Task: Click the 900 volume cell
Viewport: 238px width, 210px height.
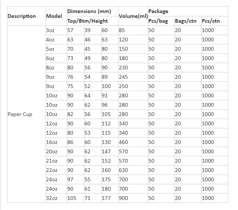Action: (133, 198)
